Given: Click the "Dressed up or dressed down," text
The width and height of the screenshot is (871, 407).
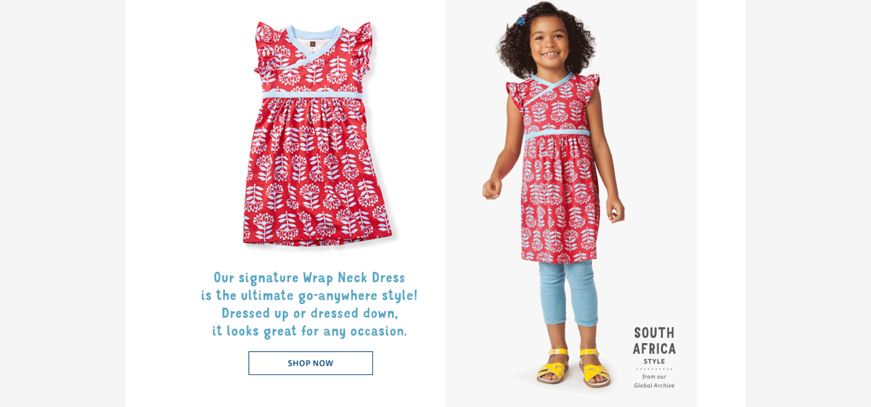Looking at the screenshot, I should click(309, 313).
